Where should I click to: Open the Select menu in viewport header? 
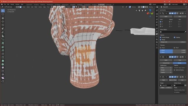coord(28,7)
